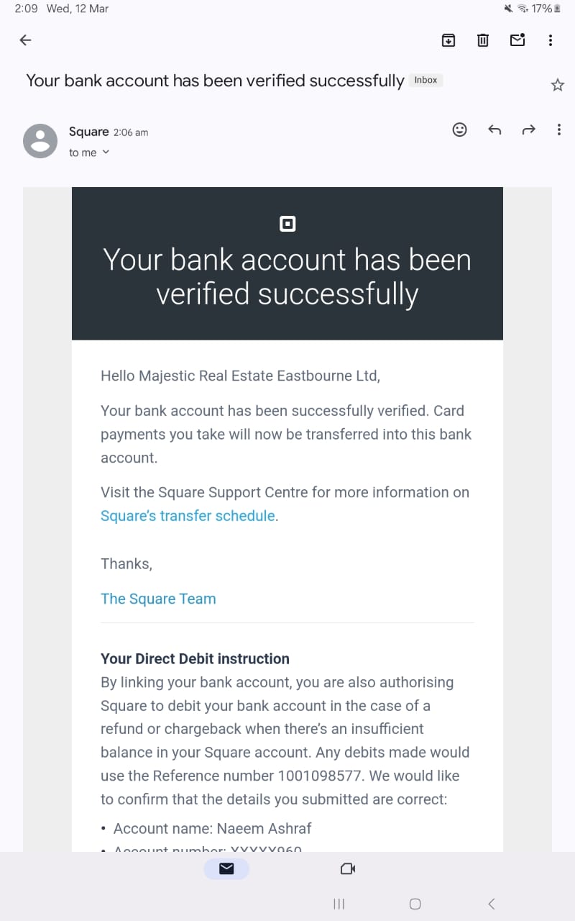Switch to the Meet video tab
The width and height of the screenshot is (575, 921).
point(348,869)
